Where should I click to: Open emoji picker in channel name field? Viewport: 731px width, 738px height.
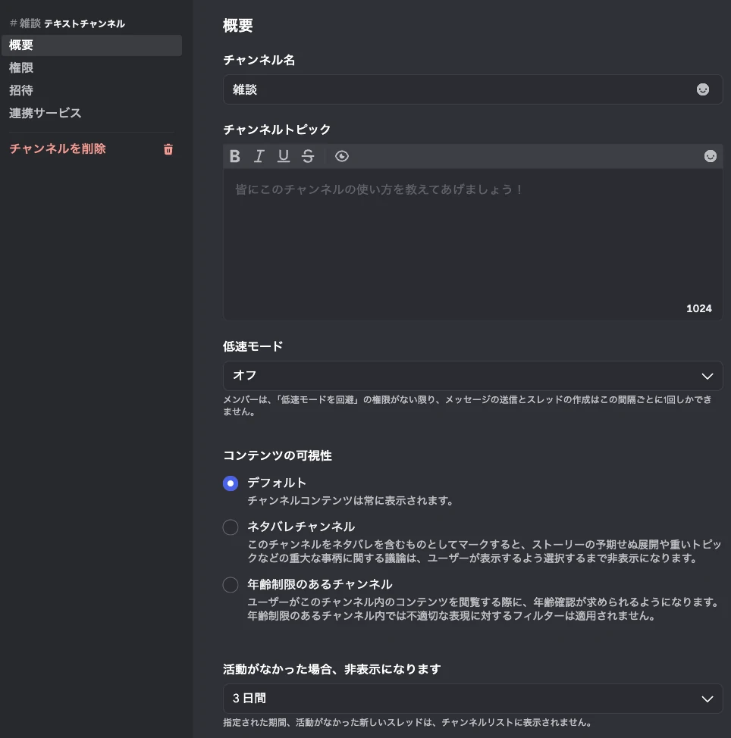(x=703, y=89)
